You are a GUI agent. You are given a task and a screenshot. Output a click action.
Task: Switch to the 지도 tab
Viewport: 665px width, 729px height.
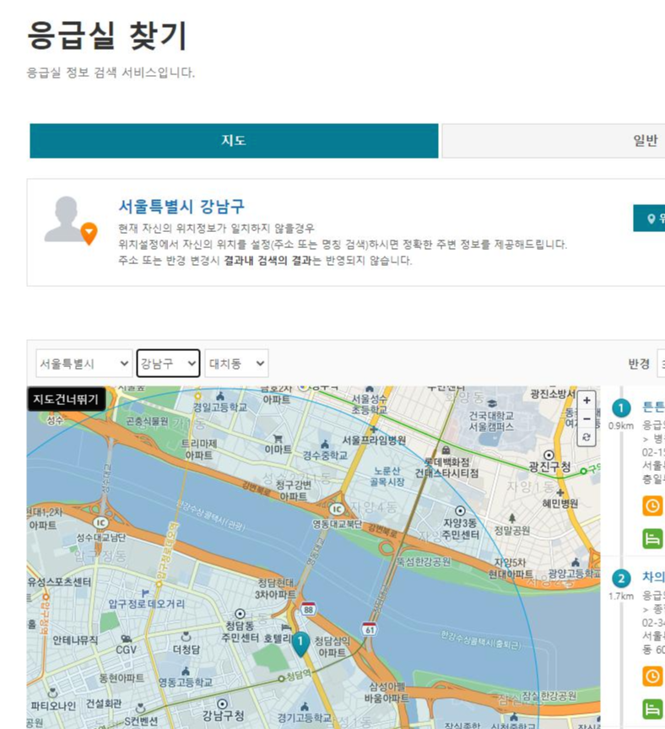point(234,140)
